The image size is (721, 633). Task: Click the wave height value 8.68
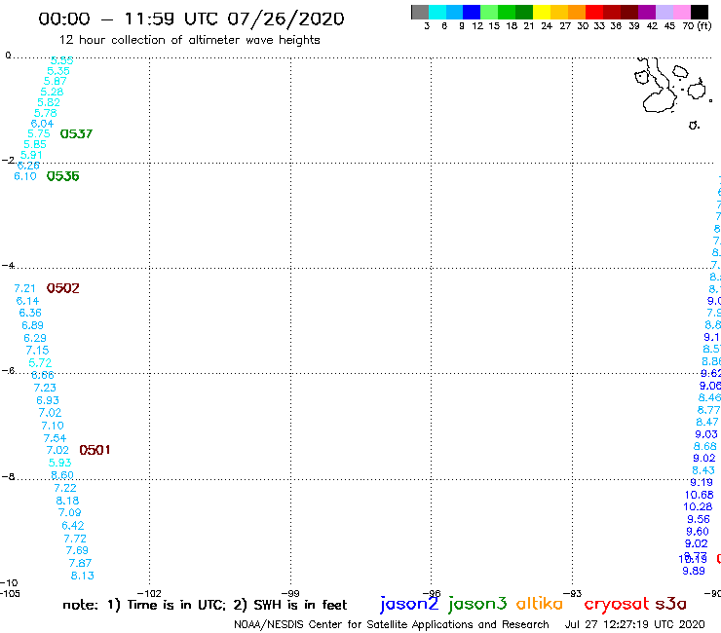coord(704,446)
